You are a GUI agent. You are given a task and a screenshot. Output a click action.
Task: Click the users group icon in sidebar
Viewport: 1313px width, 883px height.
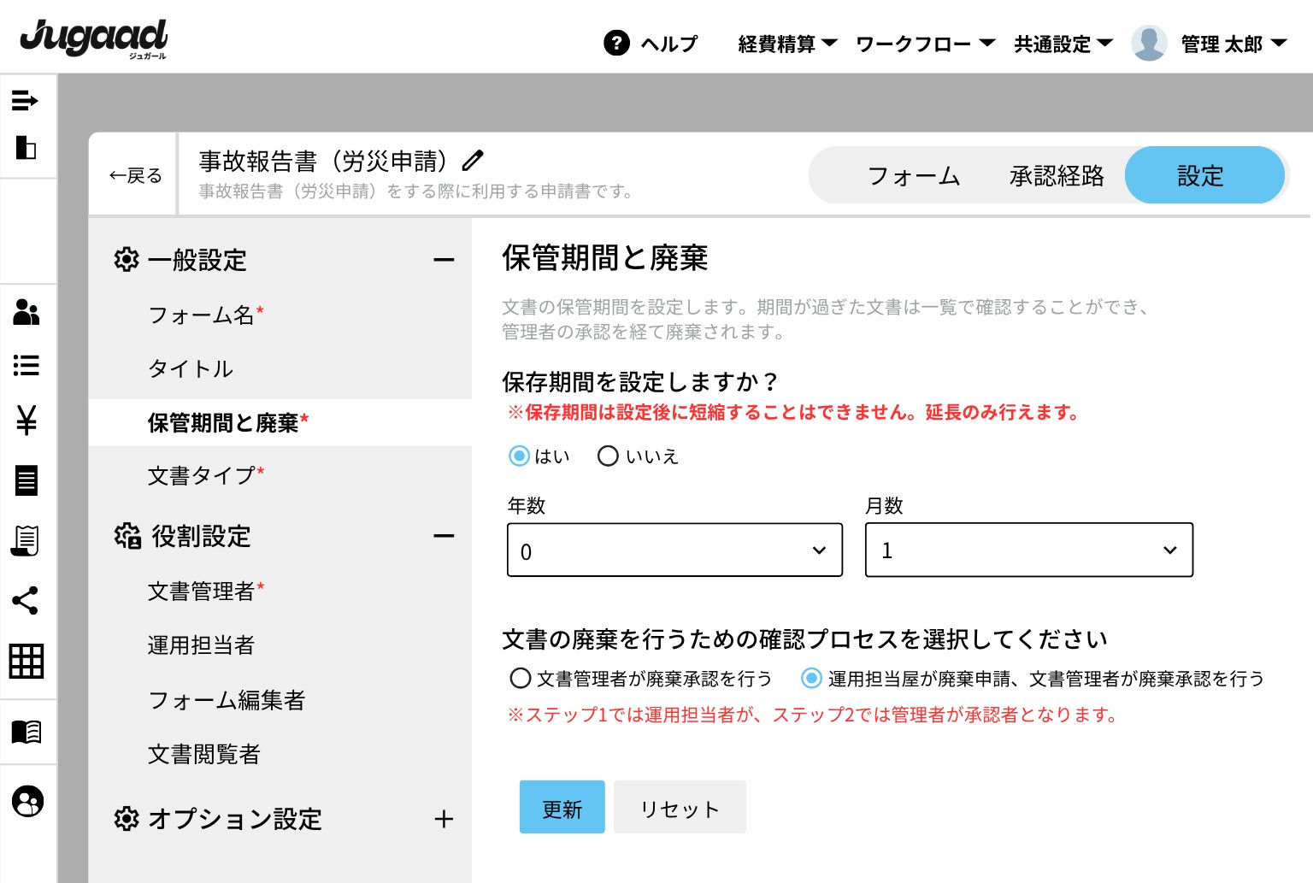tap(26, 313)
